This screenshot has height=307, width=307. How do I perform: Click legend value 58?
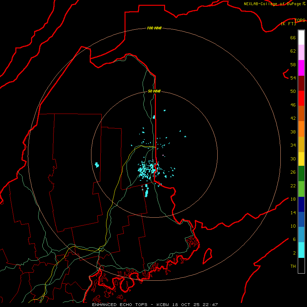293,64
